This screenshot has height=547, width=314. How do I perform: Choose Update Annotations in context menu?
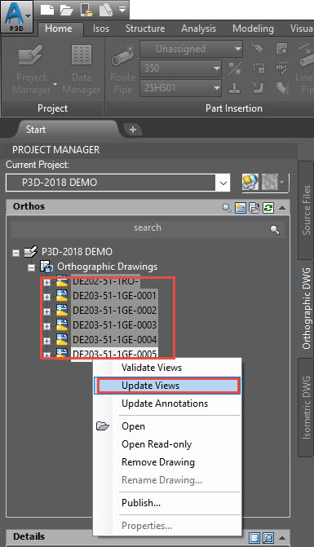click(x=167, y=404)
